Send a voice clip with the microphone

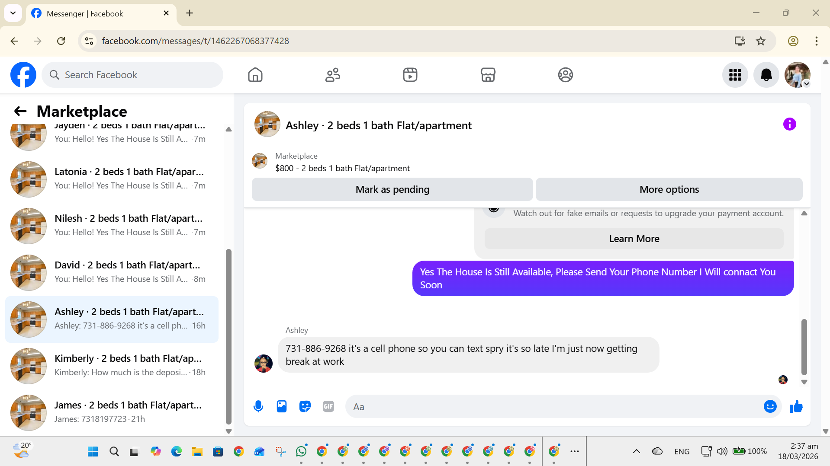pyautogui.click(x=258, y=406)
